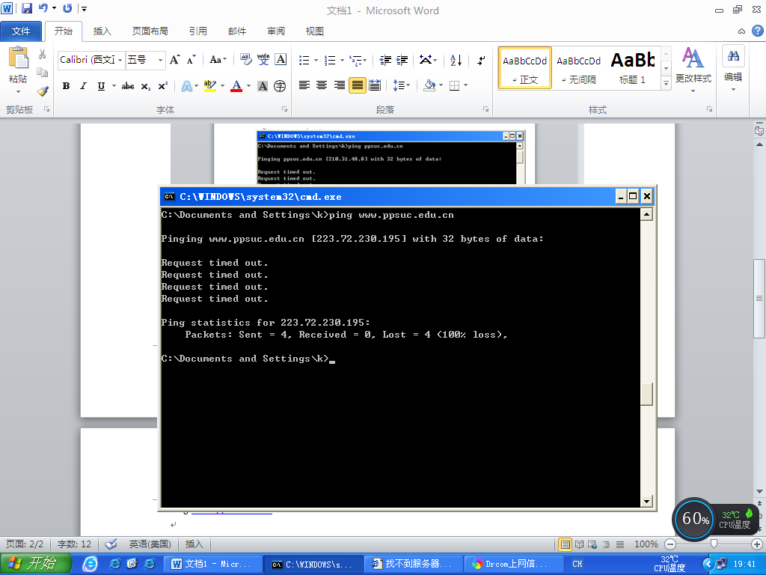Image resolution: width=766 pixels, height=575 pixels.
Task: Click the Cut scissors icon
Action: (43, 54)
